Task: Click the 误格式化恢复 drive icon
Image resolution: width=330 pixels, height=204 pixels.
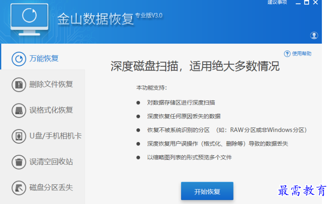Action: pyautogui.click(x=19, y=110)
